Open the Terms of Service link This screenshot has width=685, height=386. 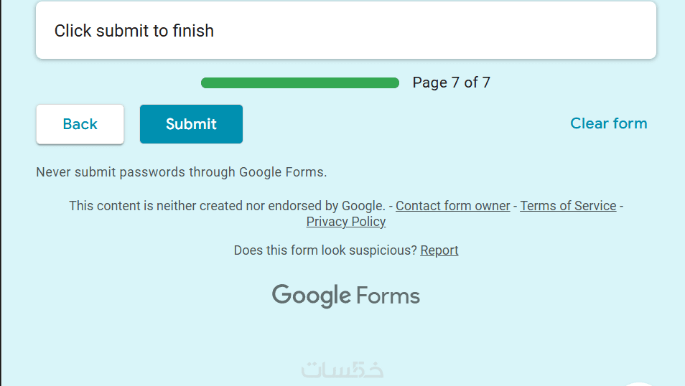pos(568,206)
